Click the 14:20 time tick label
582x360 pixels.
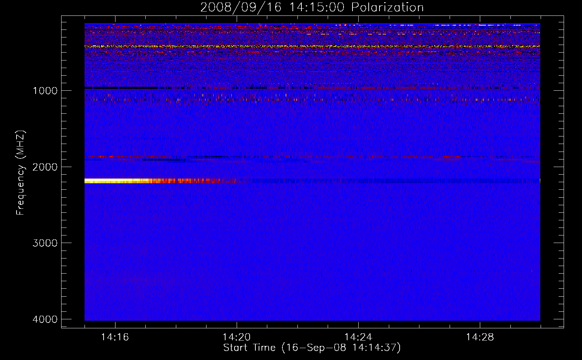[236, 337]
